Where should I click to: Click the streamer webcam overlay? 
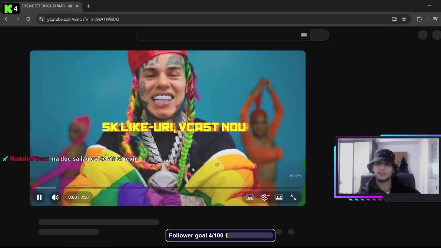388,166
